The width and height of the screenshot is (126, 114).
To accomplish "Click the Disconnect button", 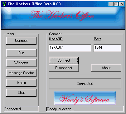I will [x=64, y=68].
